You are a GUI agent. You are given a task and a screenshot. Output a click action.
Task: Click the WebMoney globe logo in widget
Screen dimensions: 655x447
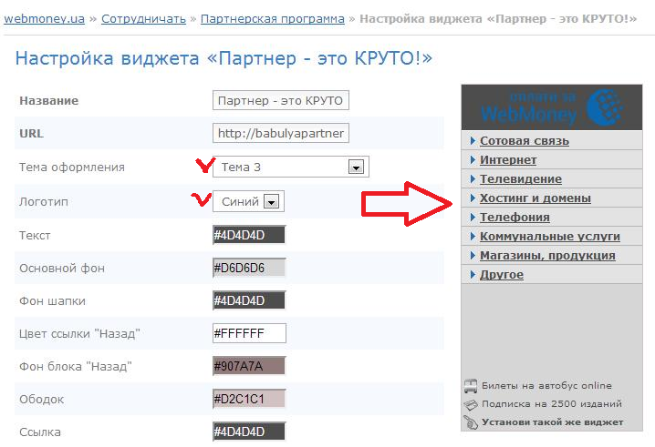[x=606, y=107]
